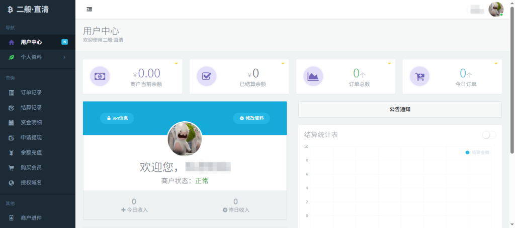Image resolution: width=515 pixels, height=228 pixels.
Task: Toggle the 结算金额 legend series
Action: coord(478,152)
